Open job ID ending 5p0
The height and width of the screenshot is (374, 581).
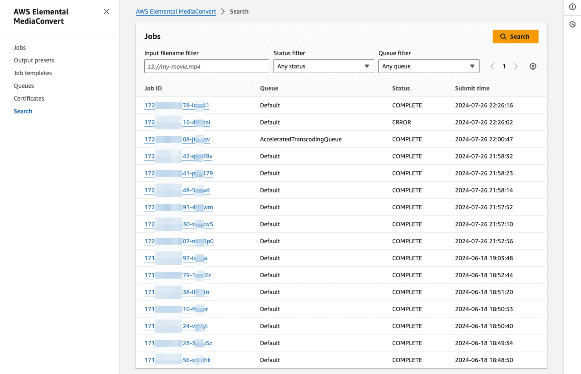(179, 241)
